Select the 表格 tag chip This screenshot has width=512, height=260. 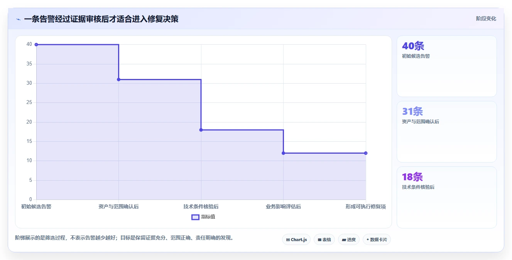click(324, 240)
